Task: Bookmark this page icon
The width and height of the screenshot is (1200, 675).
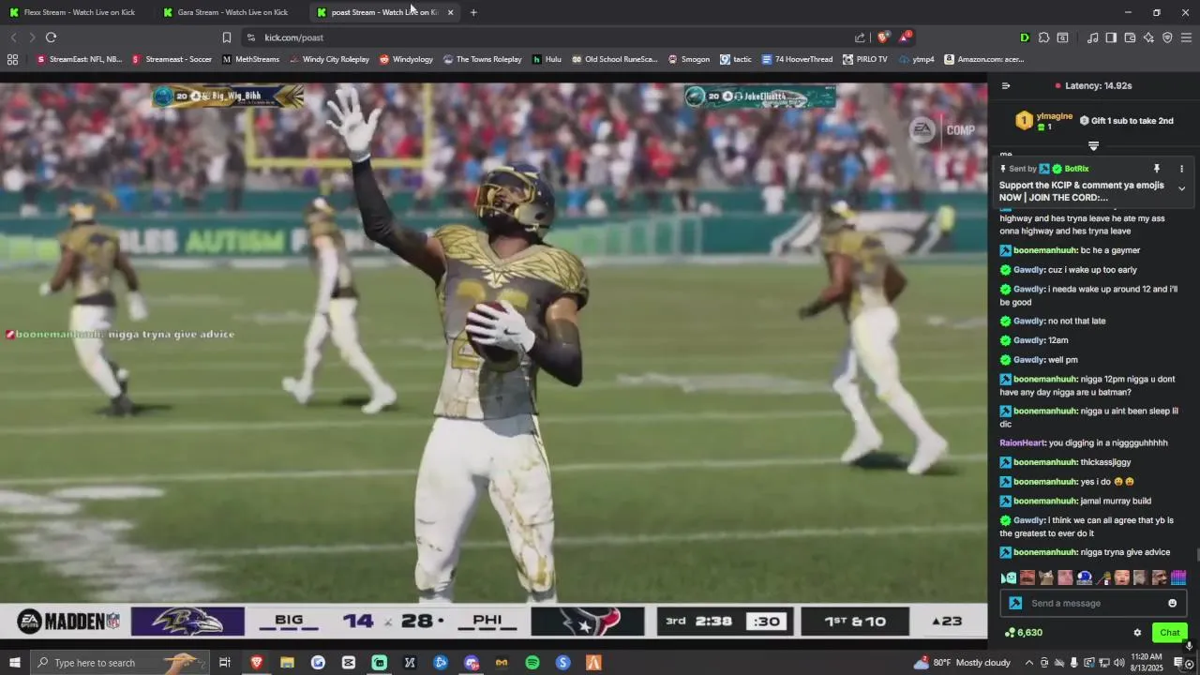Action: (x=226, y=37)
